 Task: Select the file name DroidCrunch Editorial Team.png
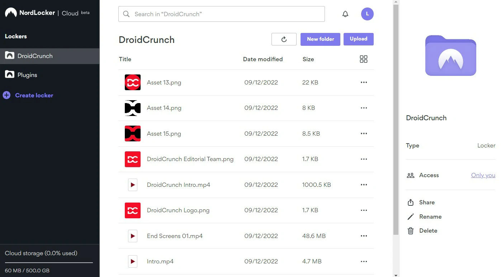(190, 159)
